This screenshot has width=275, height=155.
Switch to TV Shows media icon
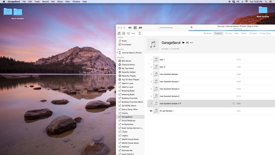pyautogui.click(x=128, y=33)
